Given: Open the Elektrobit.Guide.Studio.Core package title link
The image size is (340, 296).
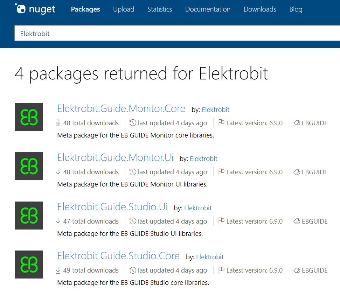Looking at the screenshot, I should coord(118,256).
